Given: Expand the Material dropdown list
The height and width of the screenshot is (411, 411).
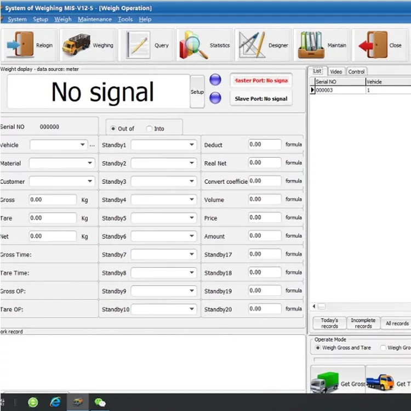Looking at the screenshot, I should (x=90, y=163).
